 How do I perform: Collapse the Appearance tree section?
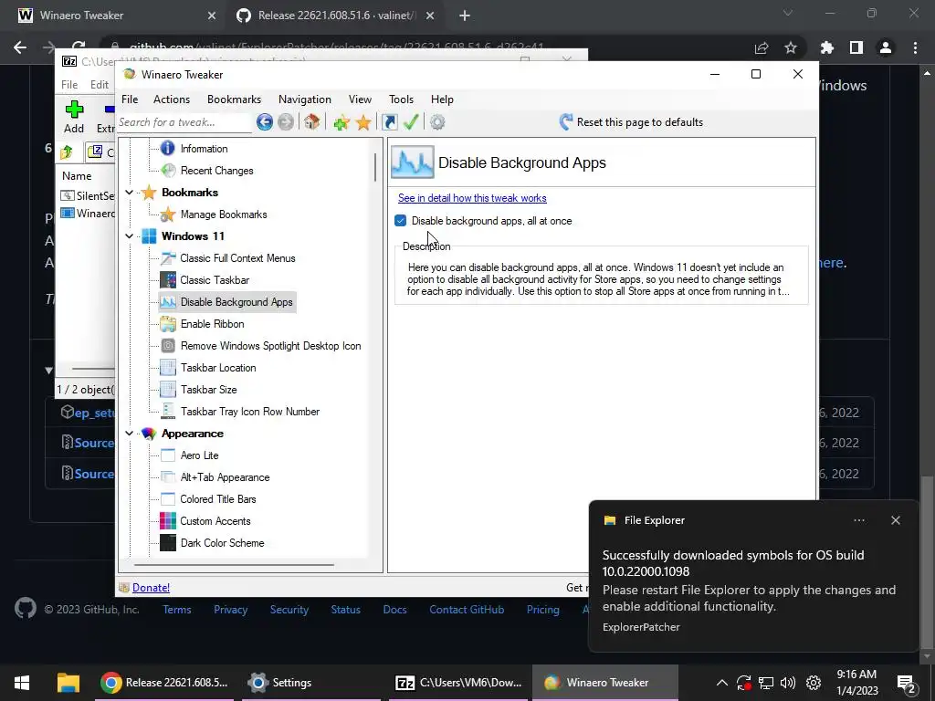[130, 434]
